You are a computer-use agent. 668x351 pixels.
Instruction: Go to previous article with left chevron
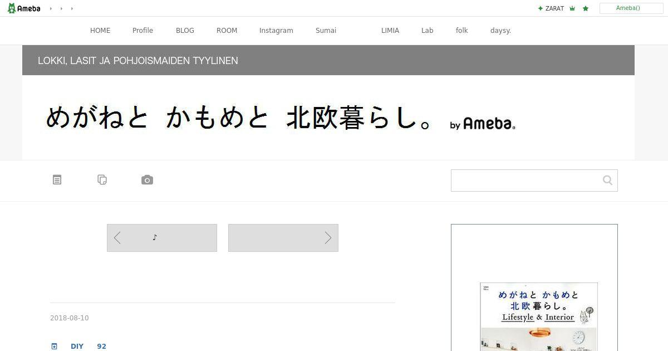pyautogui.click(x=162, y=238)
